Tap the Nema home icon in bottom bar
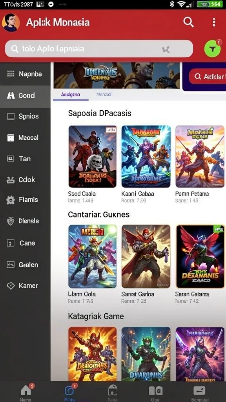The width and height of the screenshot is (226, 402). 26,390
